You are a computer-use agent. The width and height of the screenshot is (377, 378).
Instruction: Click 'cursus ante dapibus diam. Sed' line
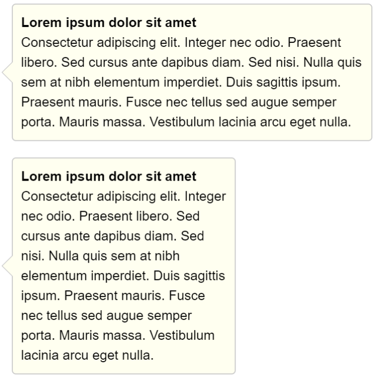[x=112, y=236]
